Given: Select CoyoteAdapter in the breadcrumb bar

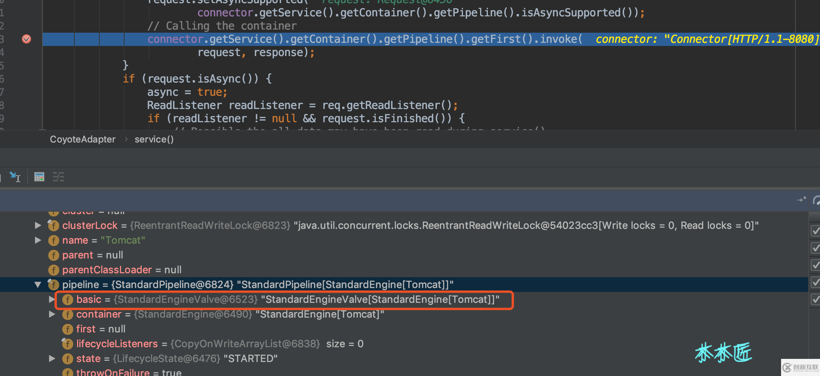Looking at the screenshot, I should pos(83,139).
